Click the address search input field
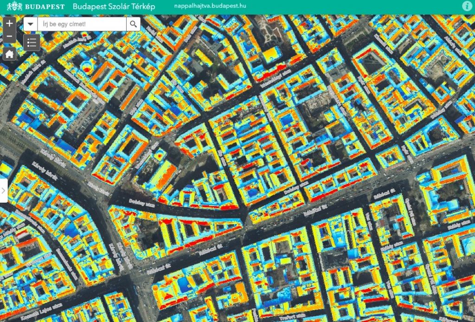475x322 pixels. 82,25
